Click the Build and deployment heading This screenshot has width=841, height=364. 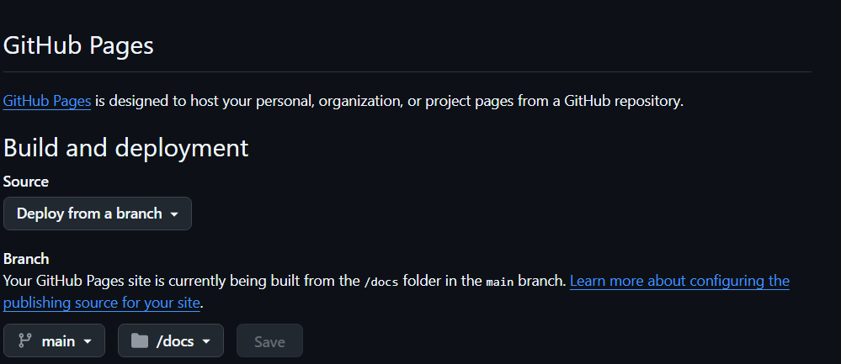coord(126,148)
